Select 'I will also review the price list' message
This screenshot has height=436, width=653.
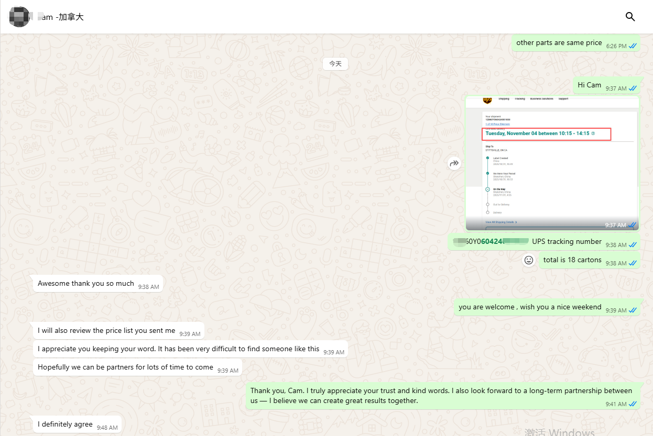pos(106,331)
